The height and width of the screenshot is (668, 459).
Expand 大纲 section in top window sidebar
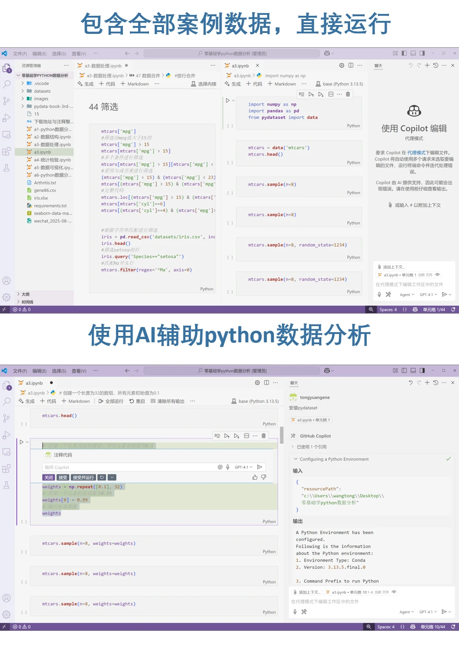click(44, 294)
